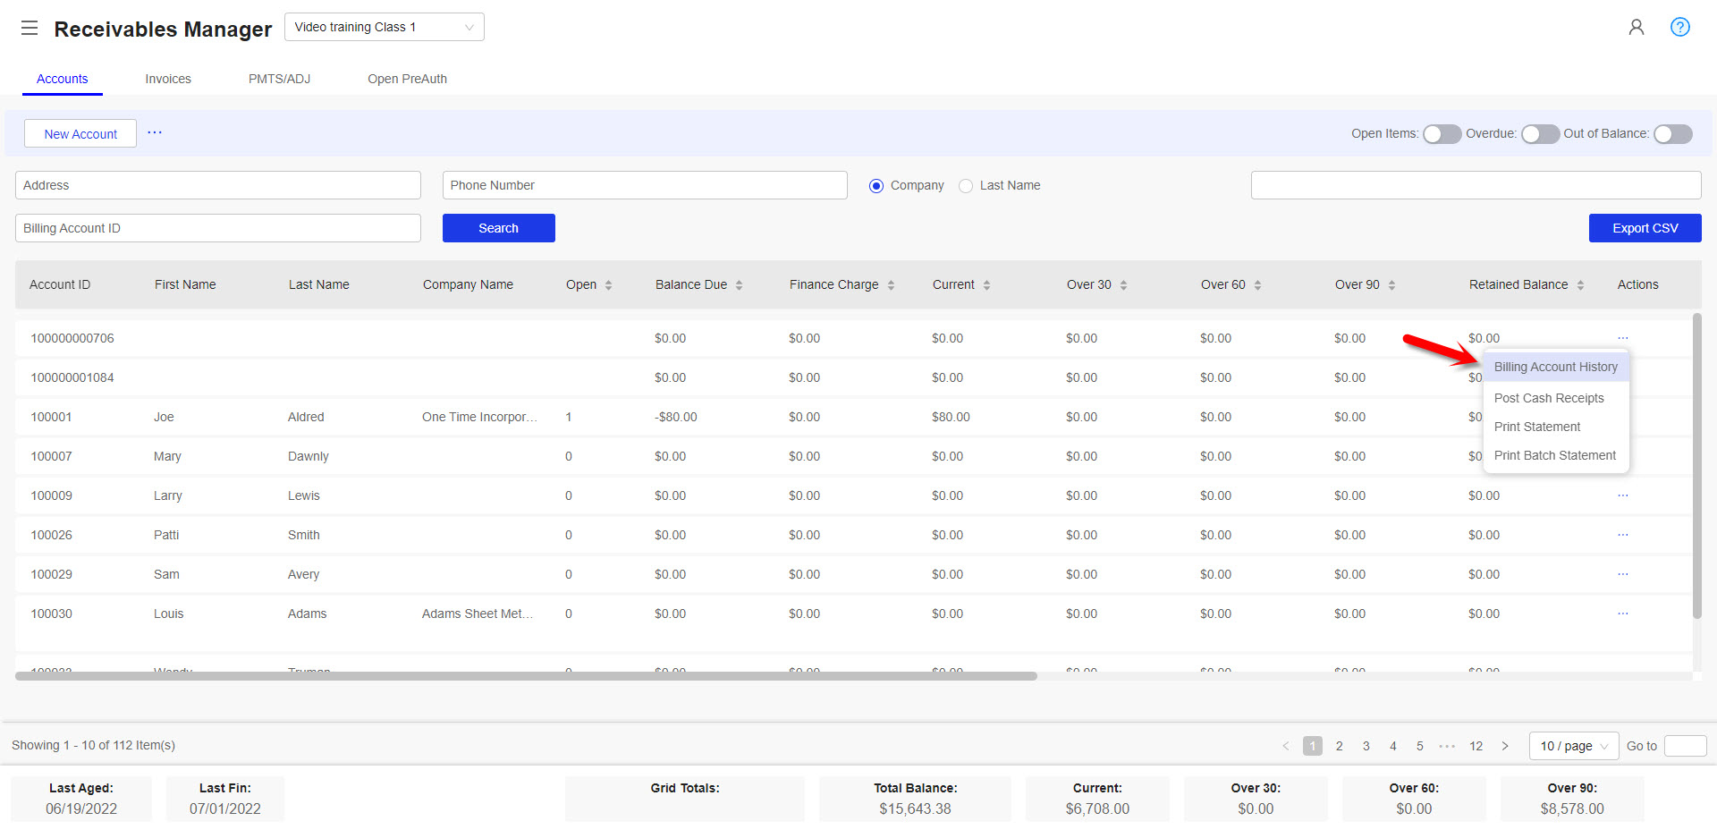This screenshot has height=838, width=1717.
Task: Click the New Account button
Action: [x=80, y=133]
